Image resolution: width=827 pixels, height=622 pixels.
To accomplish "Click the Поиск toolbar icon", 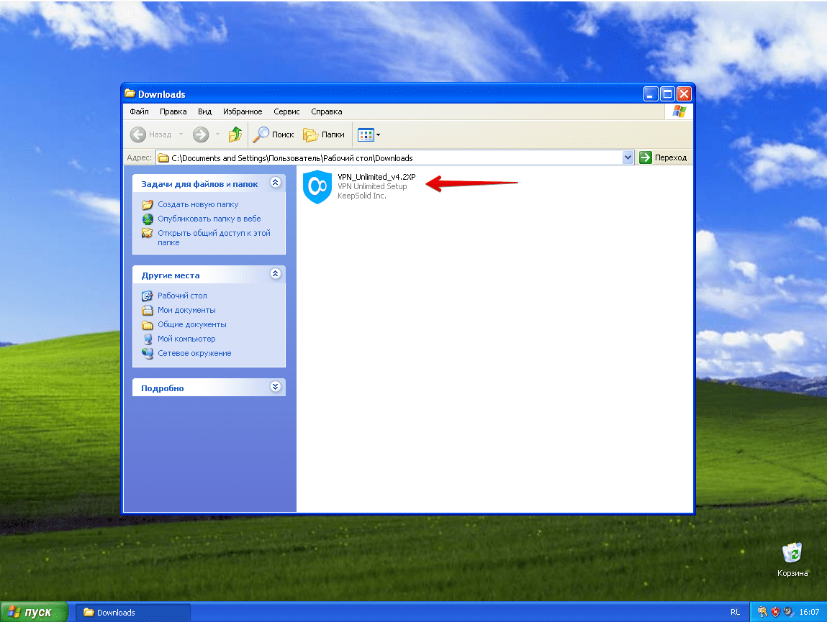I will click(x=274, y=134).
